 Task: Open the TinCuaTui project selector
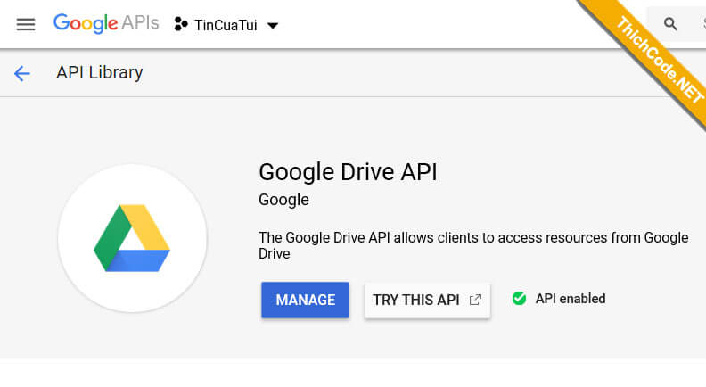click(x=226, y=25)
